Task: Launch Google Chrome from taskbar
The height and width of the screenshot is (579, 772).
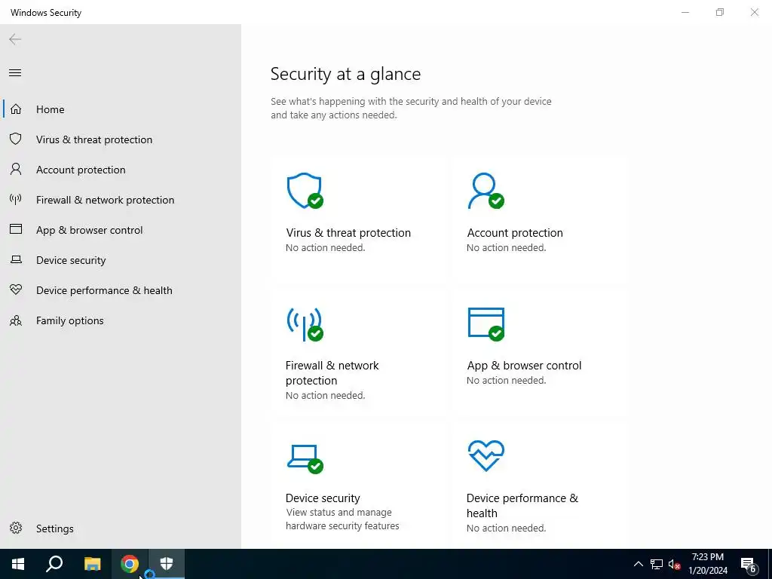Action: 130,564
